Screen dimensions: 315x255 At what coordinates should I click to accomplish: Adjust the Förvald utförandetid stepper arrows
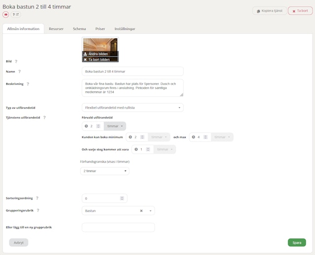coord(98,126)
